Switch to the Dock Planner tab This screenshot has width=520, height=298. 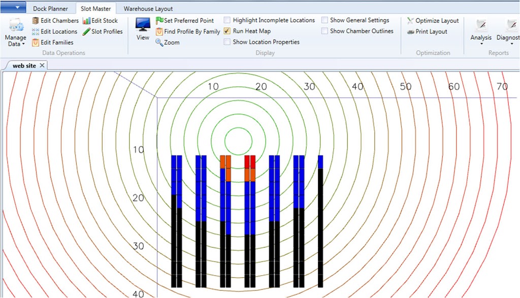pos(50,9)
